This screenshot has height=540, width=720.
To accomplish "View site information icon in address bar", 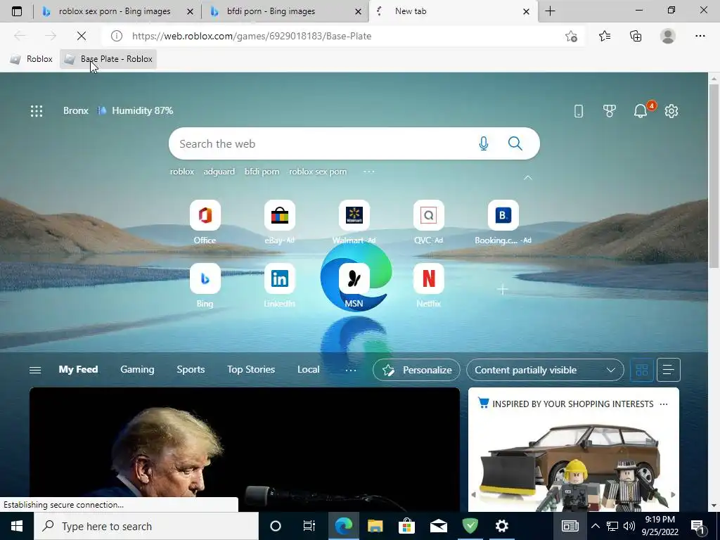I will (x=117, y=36).
